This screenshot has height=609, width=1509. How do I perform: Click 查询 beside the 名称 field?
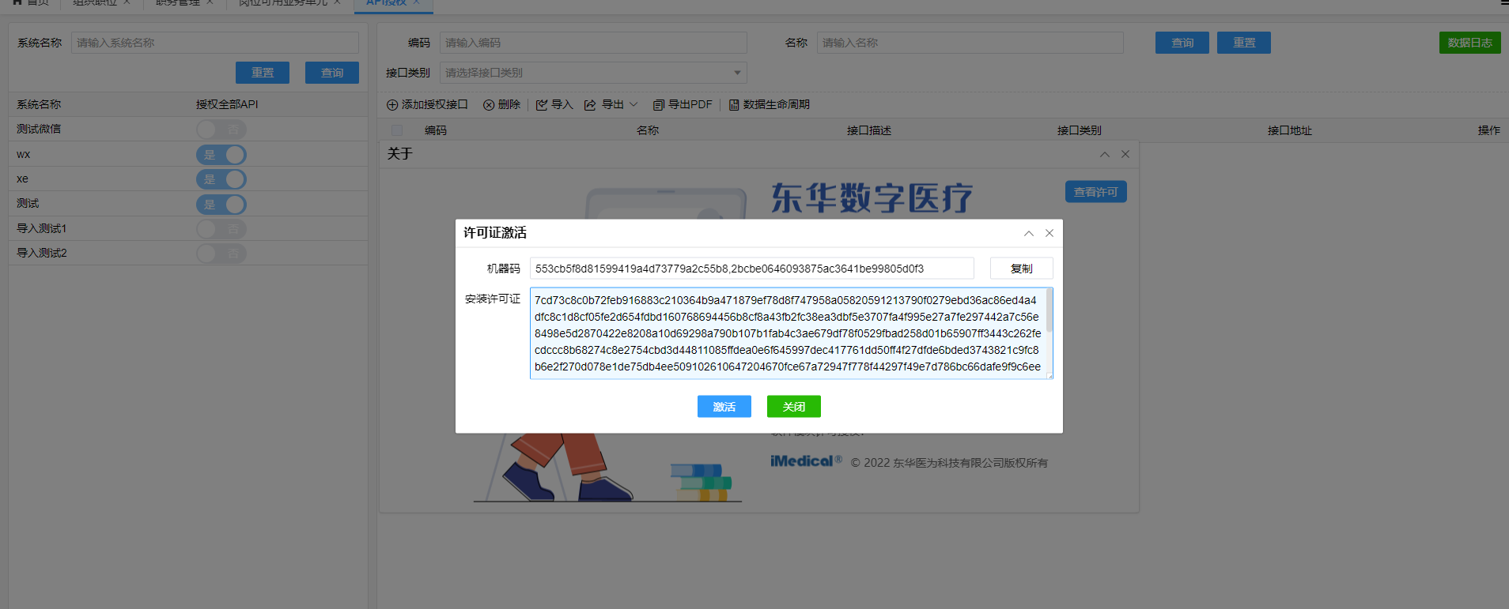1182,43
